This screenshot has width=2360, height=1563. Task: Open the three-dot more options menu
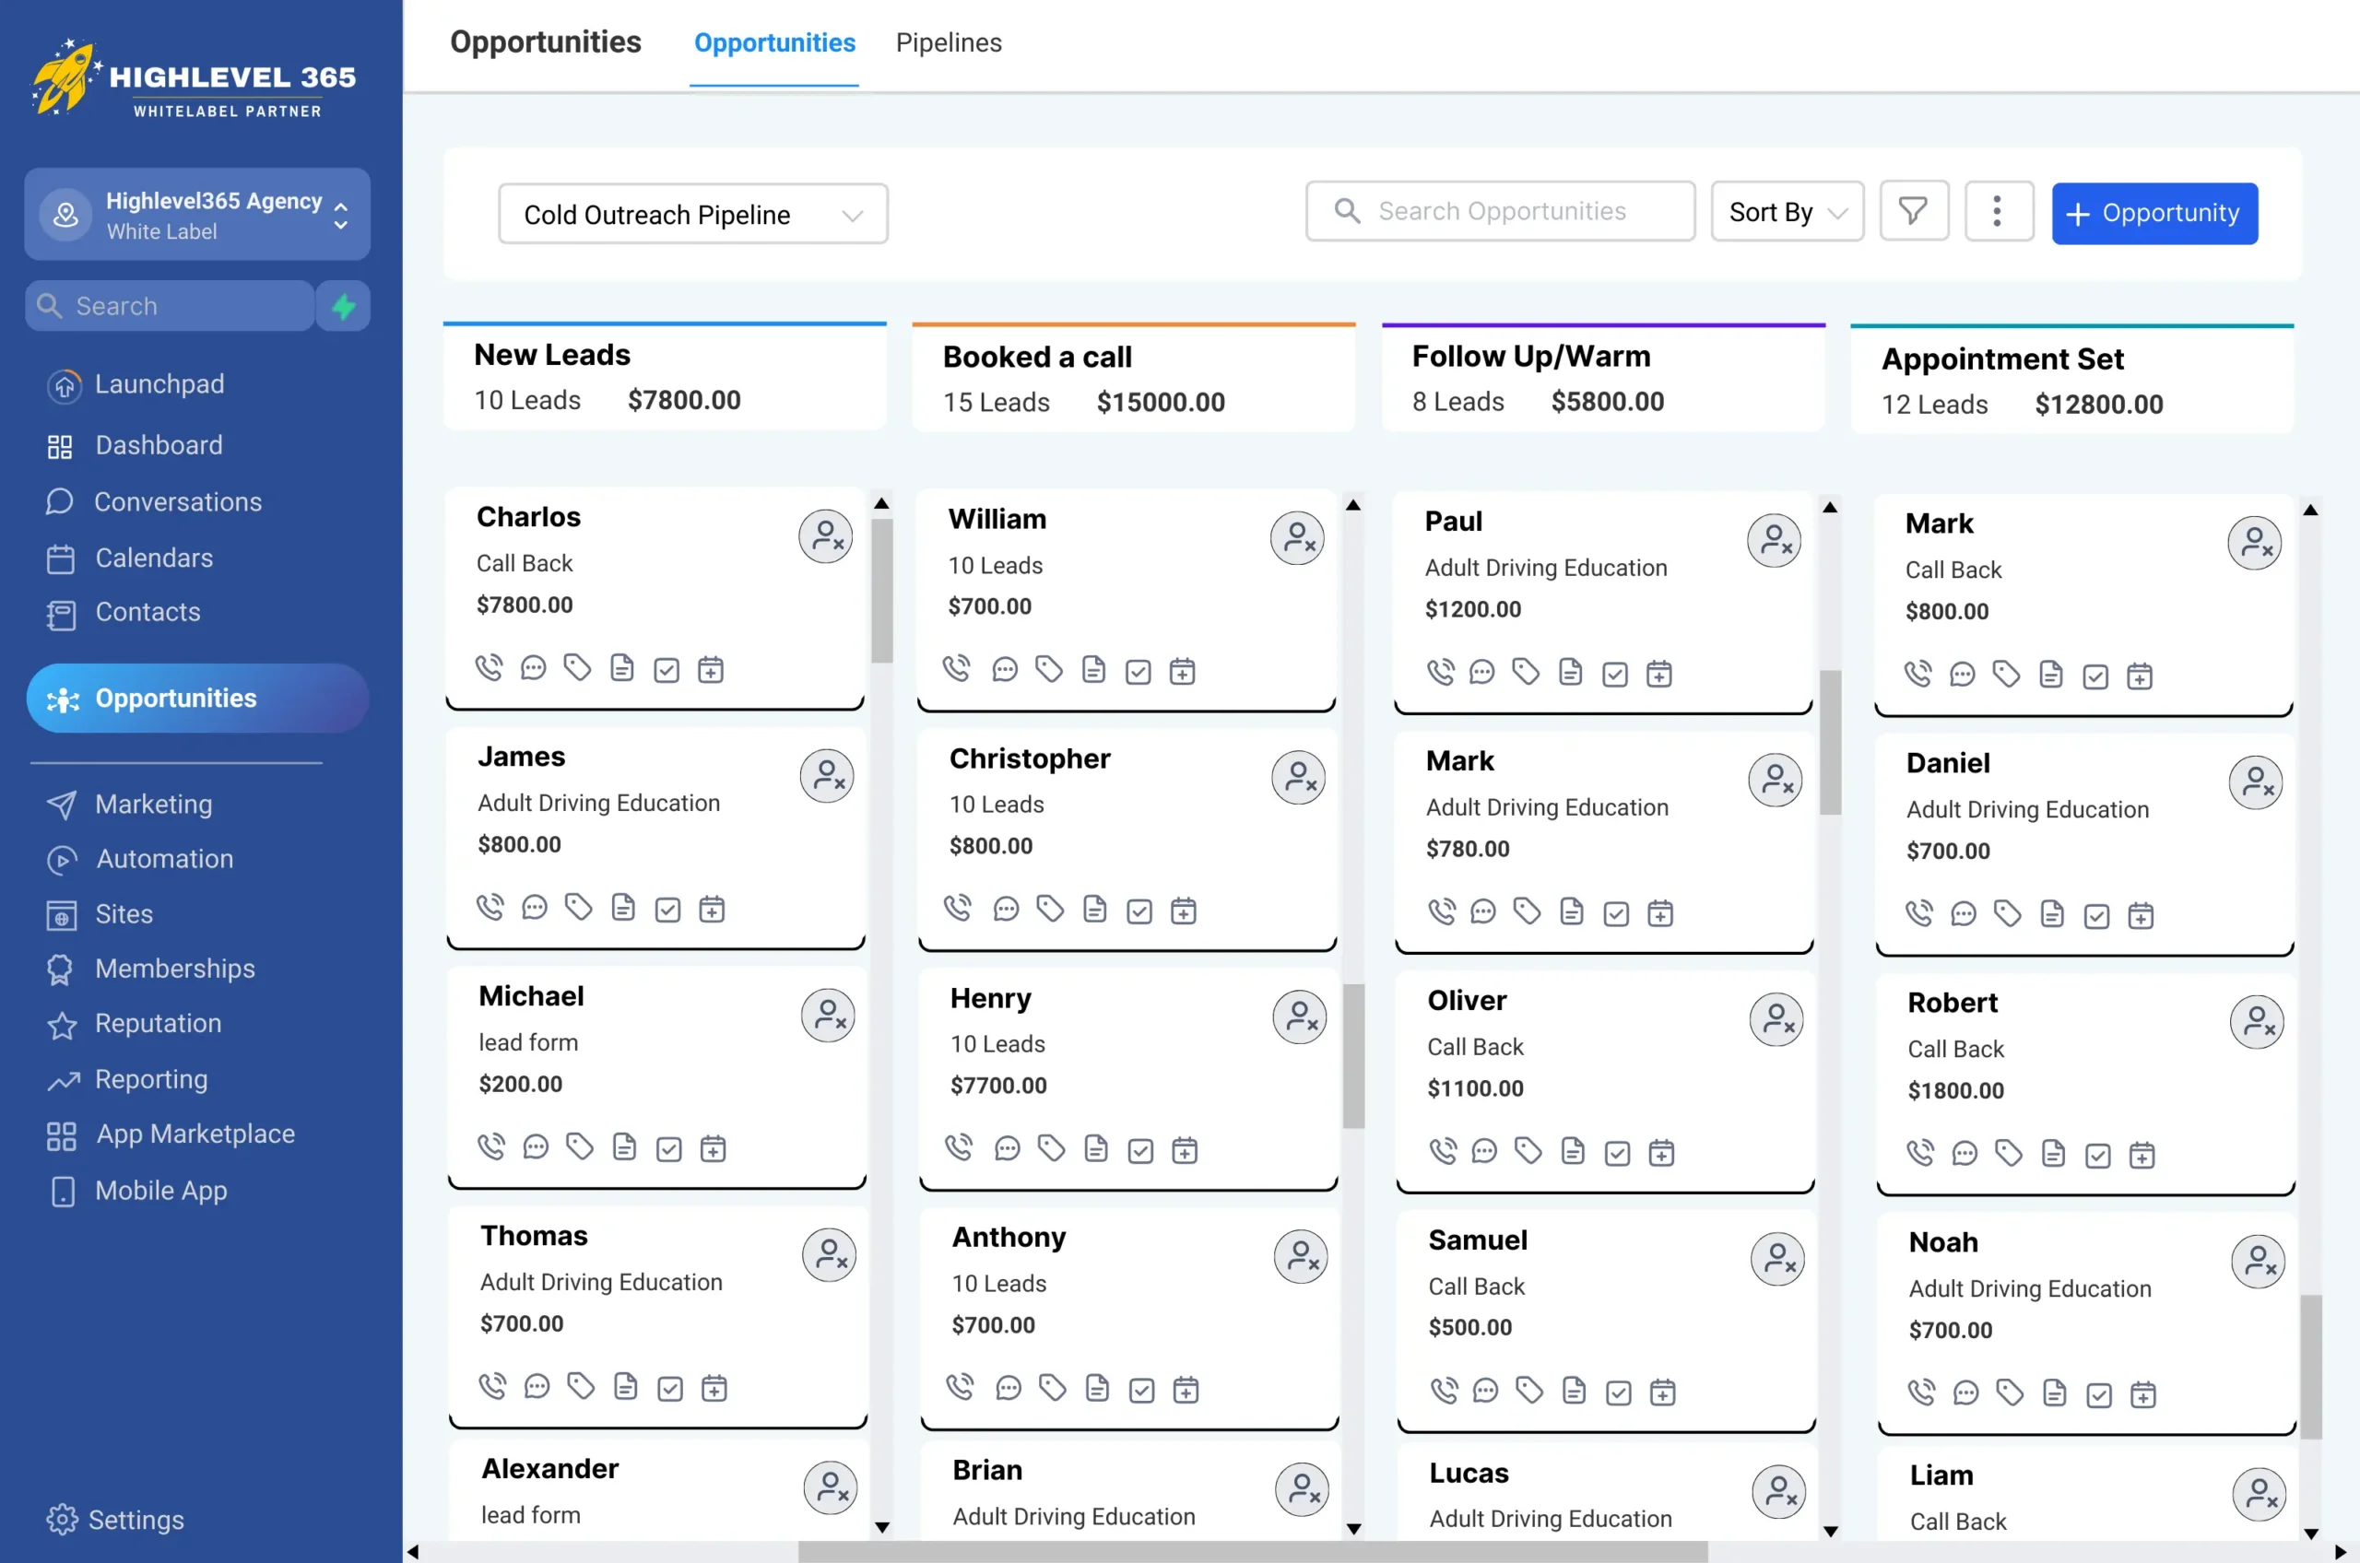(1996, 211)
